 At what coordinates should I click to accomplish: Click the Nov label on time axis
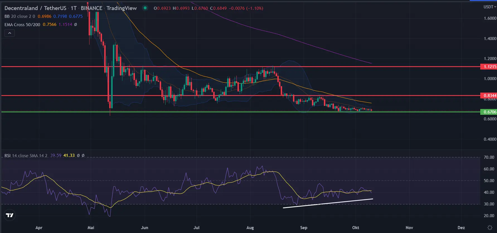pyautogui.click(x=409, y=227)
